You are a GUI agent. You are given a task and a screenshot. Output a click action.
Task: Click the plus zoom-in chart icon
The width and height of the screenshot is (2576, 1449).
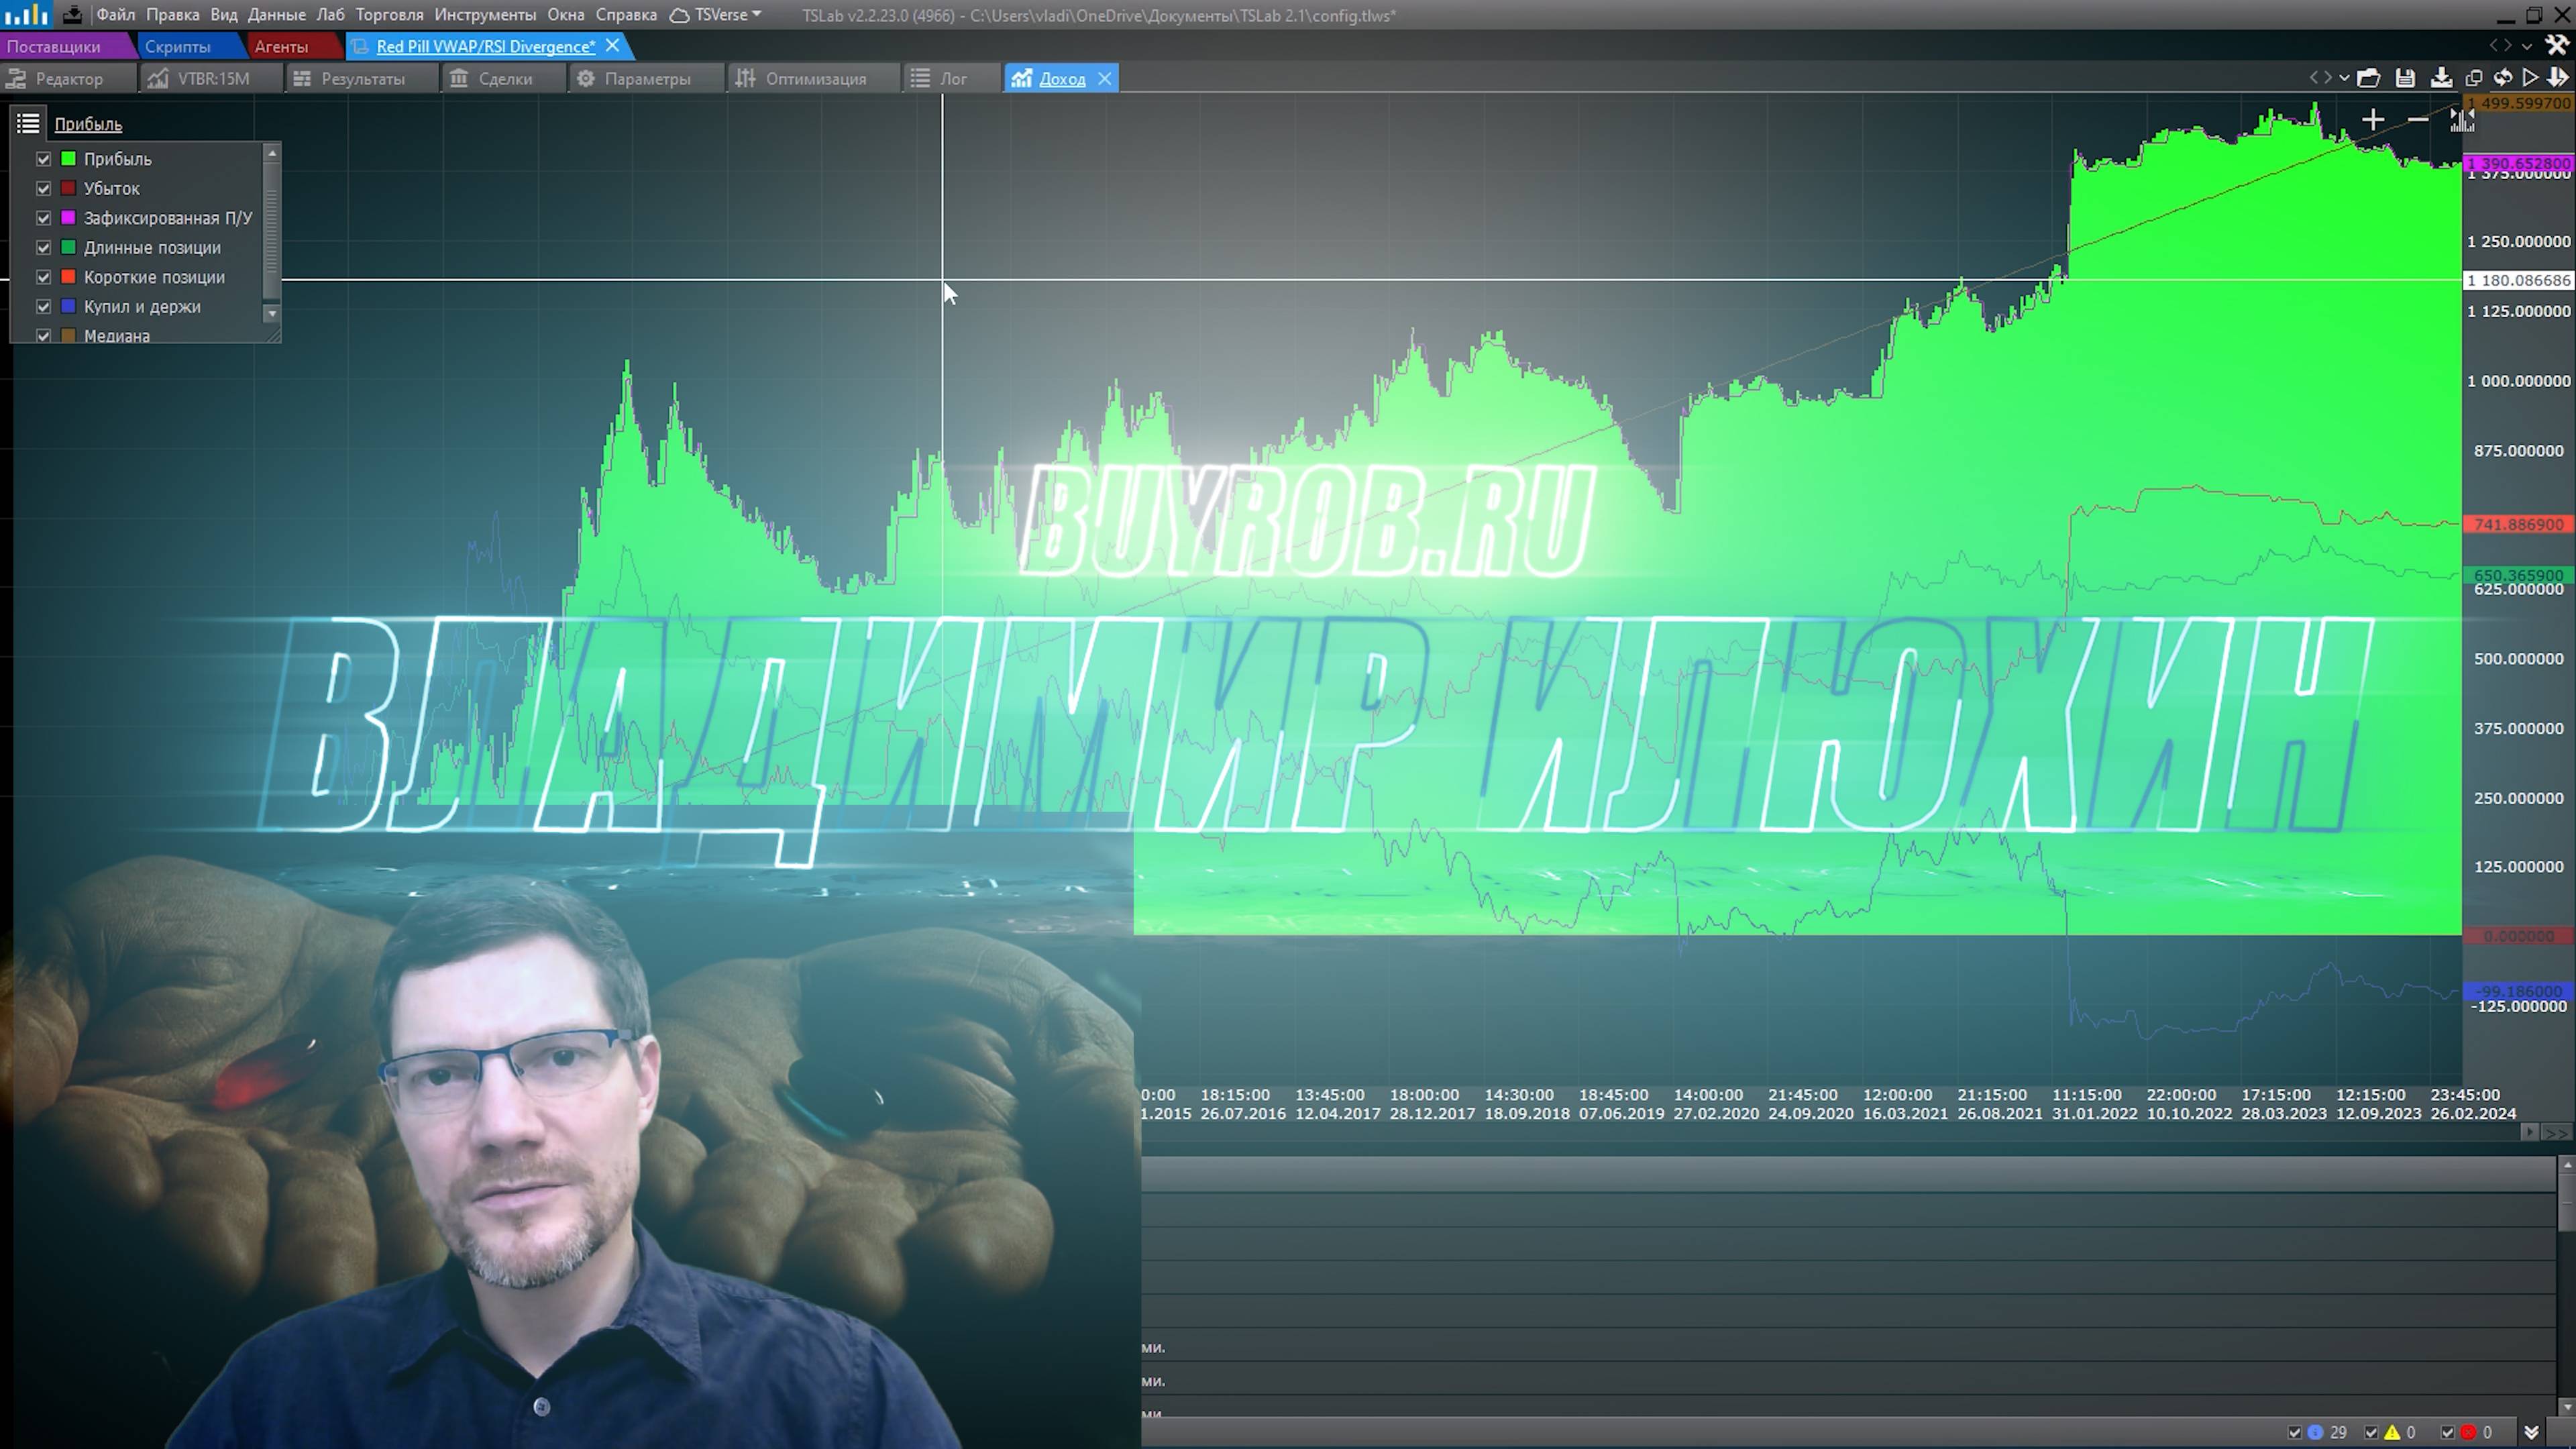[x=2372, y=120]
